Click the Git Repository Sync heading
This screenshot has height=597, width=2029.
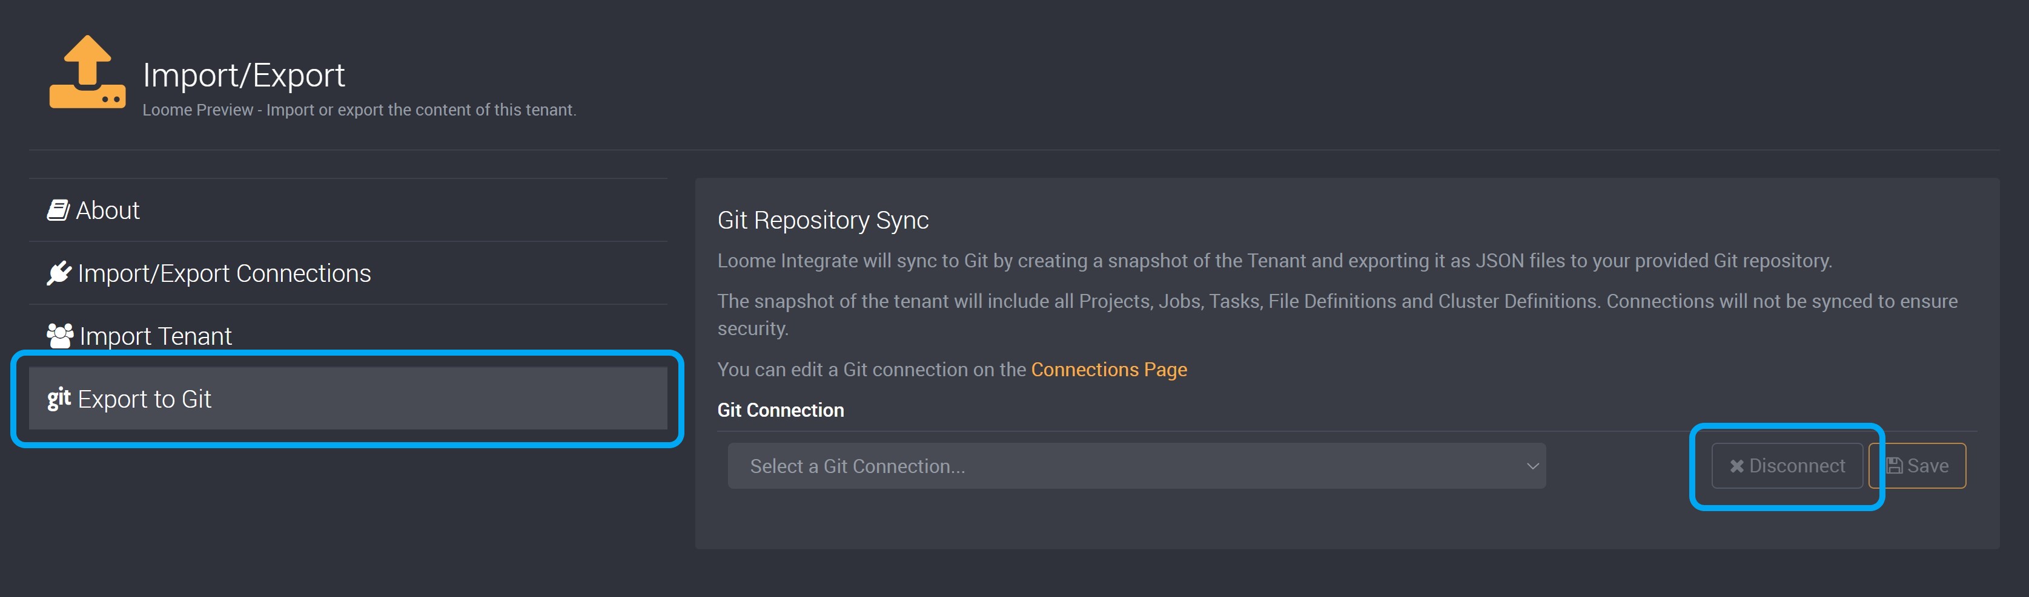(823, 220)
